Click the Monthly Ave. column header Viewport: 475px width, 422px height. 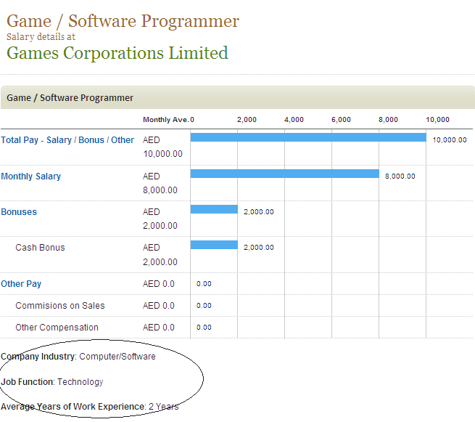pos(166,120)
